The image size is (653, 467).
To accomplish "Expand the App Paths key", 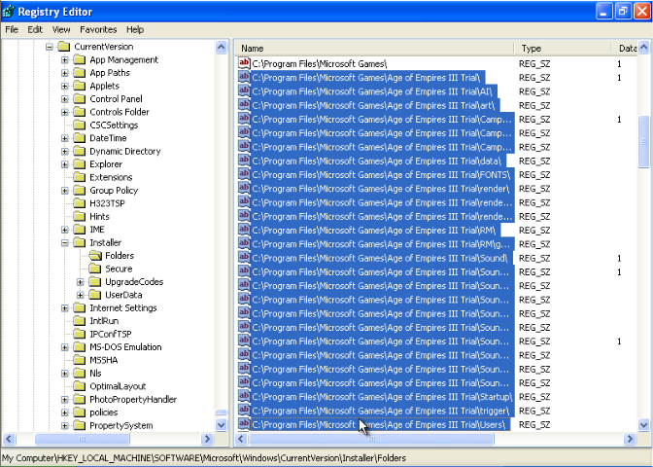I will coord(65,73).
